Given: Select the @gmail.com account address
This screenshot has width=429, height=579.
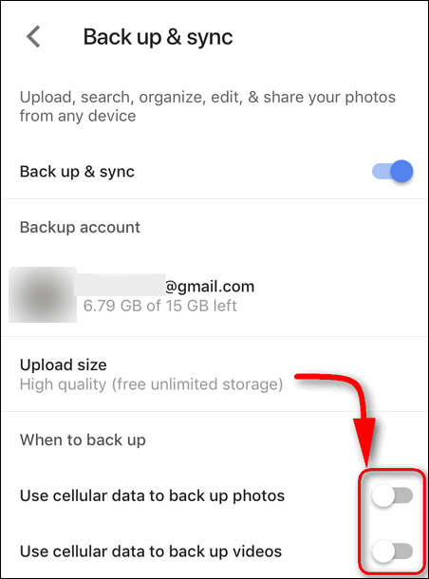Looking at the screenshot, I should point(164,286).
